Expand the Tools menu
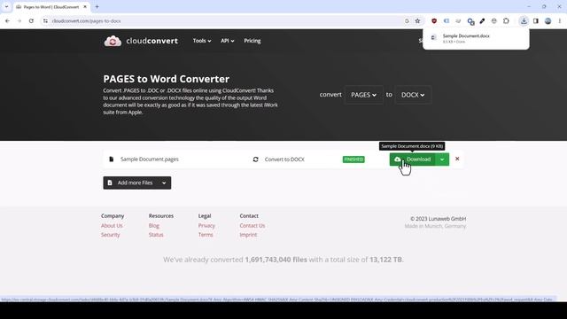 coord(202,41)
